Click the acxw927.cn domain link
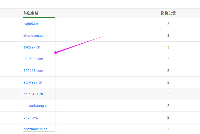Viewport: 200px width, 134px height. tap(33, 82)
